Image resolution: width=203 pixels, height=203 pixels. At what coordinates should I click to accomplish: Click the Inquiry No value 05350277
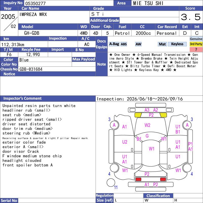(36, 3)
